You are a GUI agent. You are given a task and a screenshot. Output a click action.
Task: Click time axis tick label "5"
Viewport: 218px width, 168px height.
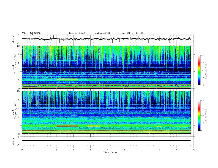108,150
